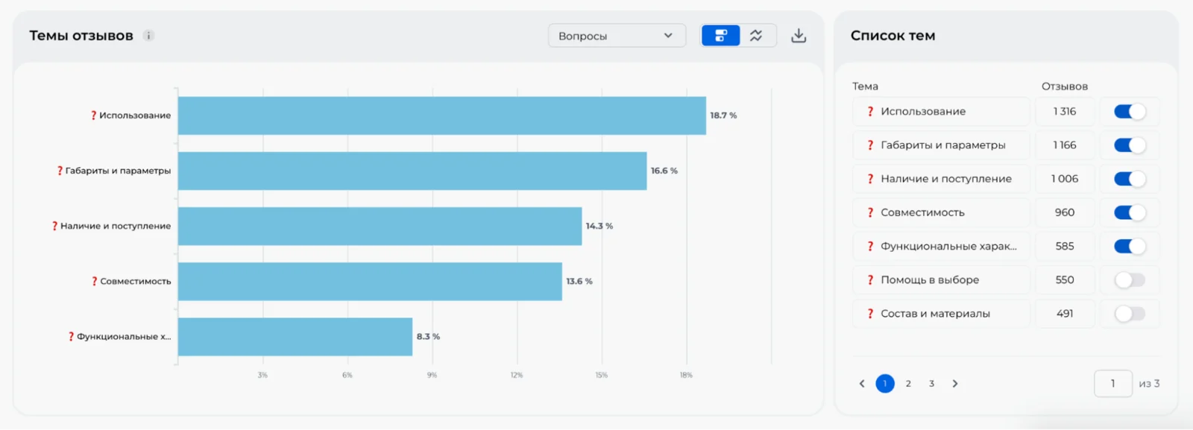Click review count 585

pos(1065,246)
